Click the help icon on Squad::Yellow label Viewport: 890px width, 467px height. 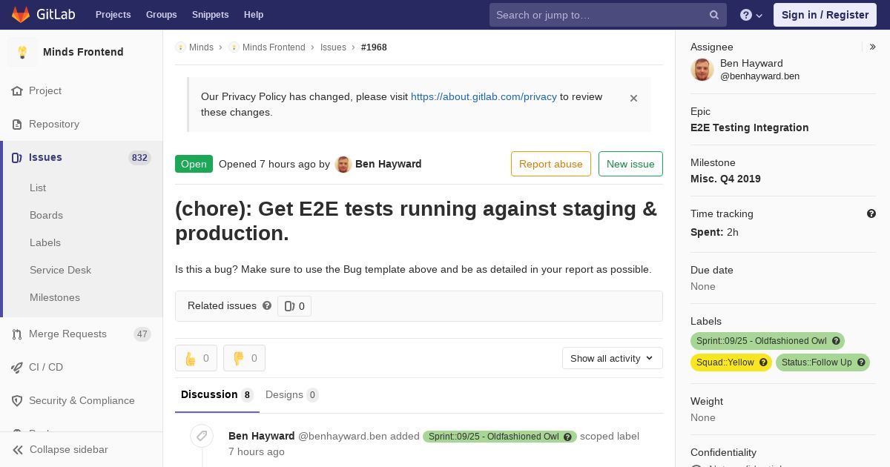coord(763,362)
